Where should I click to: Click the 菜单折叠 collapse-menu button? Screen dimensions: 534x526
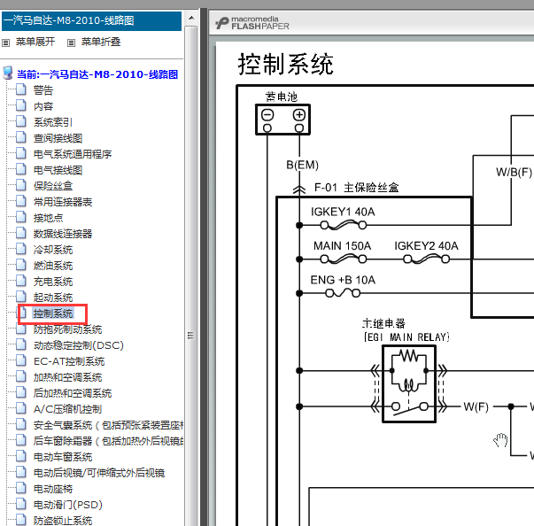tap(101, 42)
